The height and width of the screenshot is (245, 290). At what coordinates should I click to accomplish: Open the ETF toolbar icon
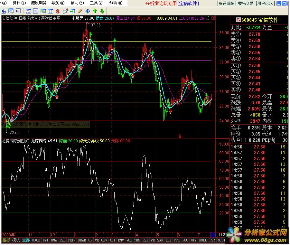point(18,11)
